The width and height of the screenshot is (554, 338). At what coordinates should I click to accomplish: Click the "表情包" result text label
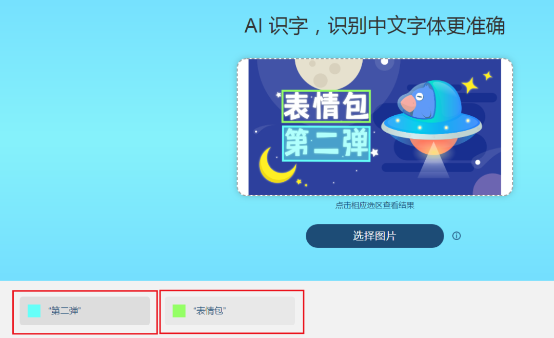[x=209, y=311]
